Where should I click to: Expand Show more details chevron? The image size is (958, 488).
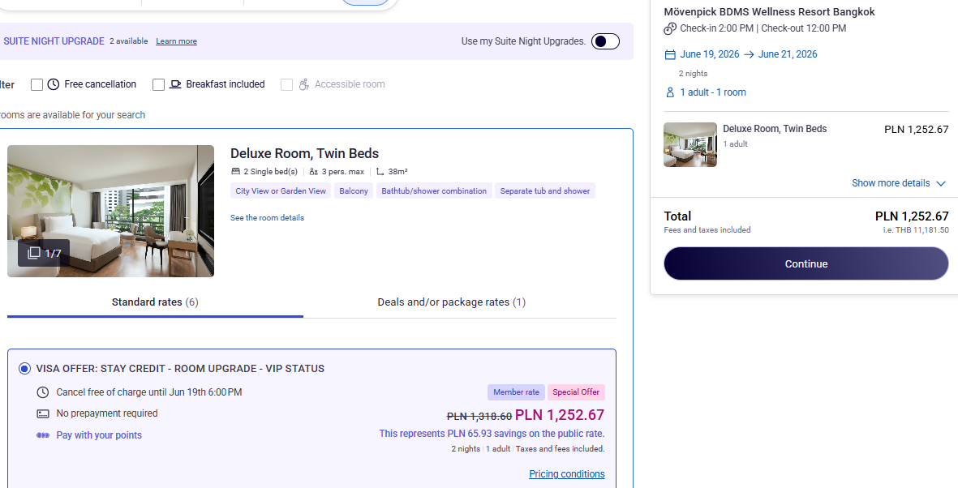pos(941,183)
